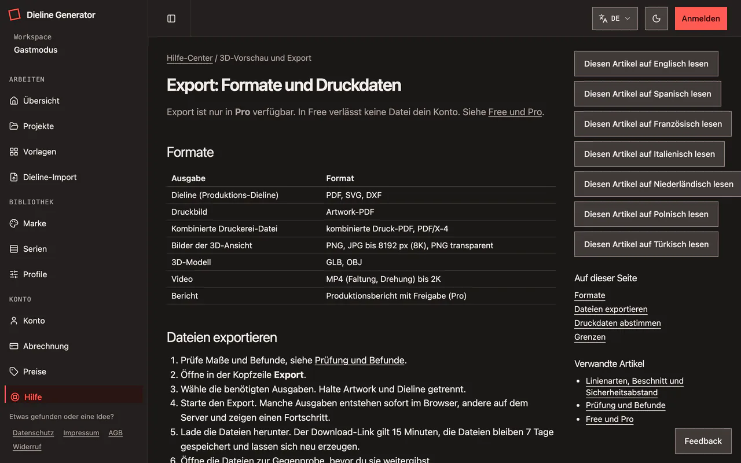
Task: Click table cell Artwork-PDF
Action: pos(350,212)
